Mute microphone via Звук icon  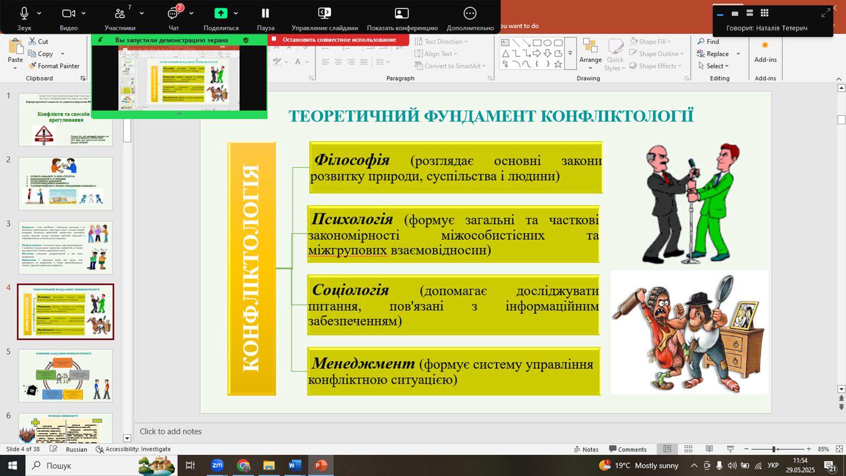click(x=24, y=13)
